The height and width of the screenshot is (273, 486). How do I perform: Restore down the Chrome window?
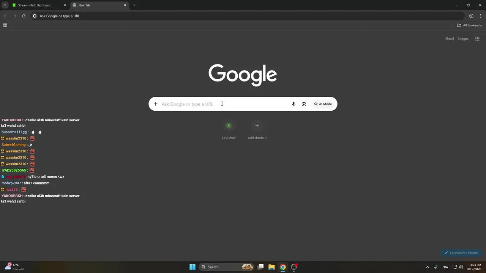coord(468,5)
